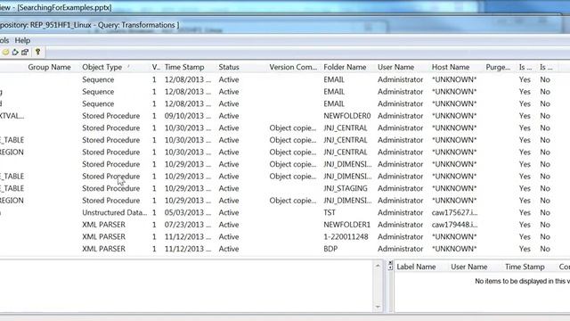Screen dimensions: 570x321
Task: Click the 09/10/2013 time stamp cell
Action: (x=188, y=116)
